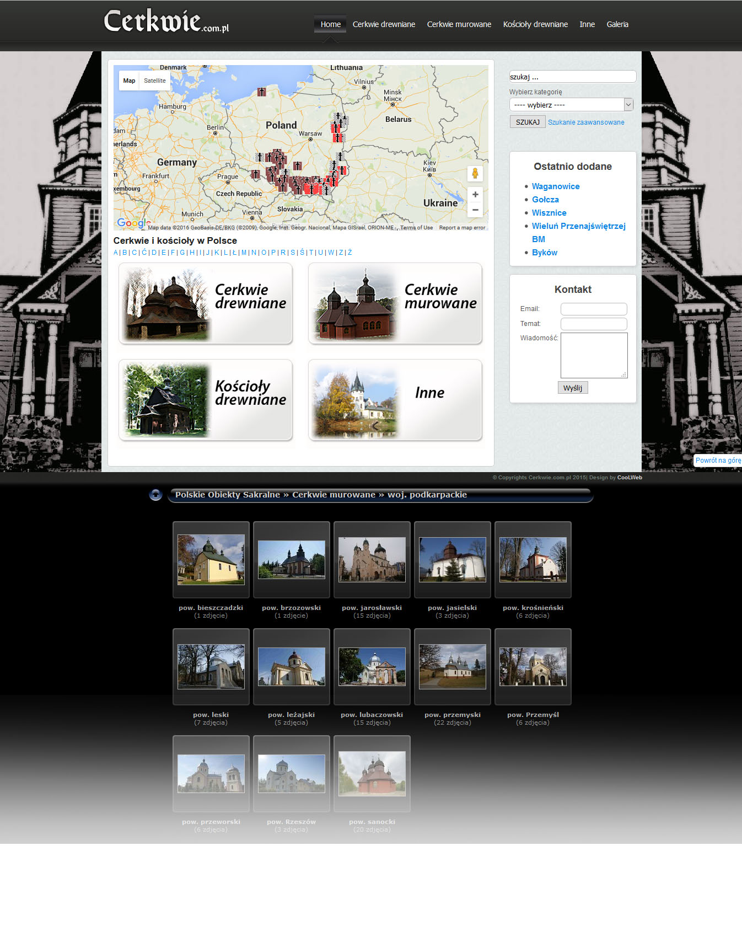This screenshot has height=942, width=742.
Task: Open Wieluń Przenajświętrzej BM link
Action: (579, 232)
